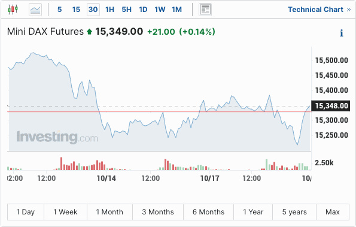
Task: Switch to 1W interval
Action: tap(160, 10)
